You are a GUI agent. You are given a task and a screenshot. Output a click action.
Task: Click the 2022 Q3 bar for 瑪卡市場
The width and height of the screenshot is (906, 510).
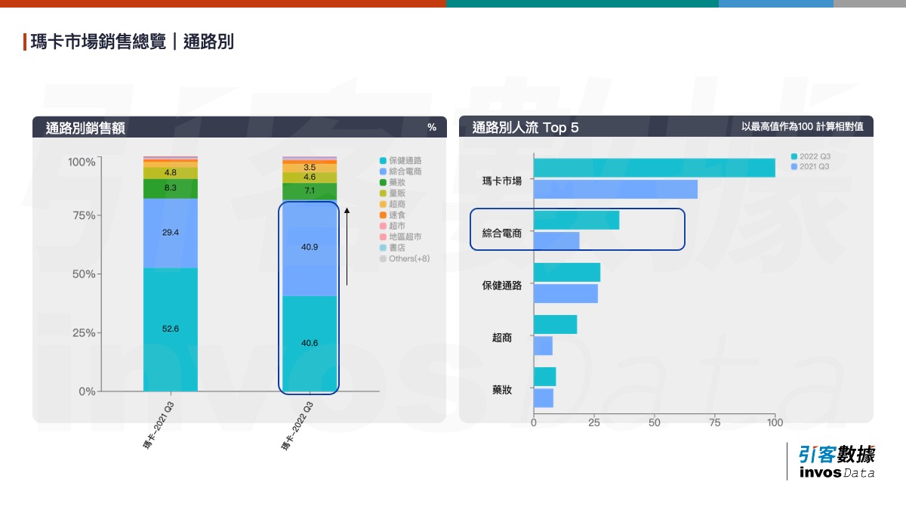[x=655, y=168]
